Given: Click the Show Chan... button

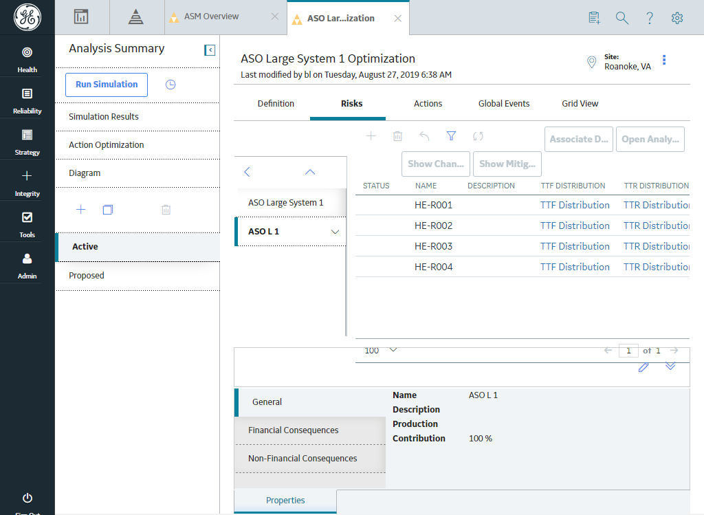Looking at the screenshot, I should [x=436, y=164].
